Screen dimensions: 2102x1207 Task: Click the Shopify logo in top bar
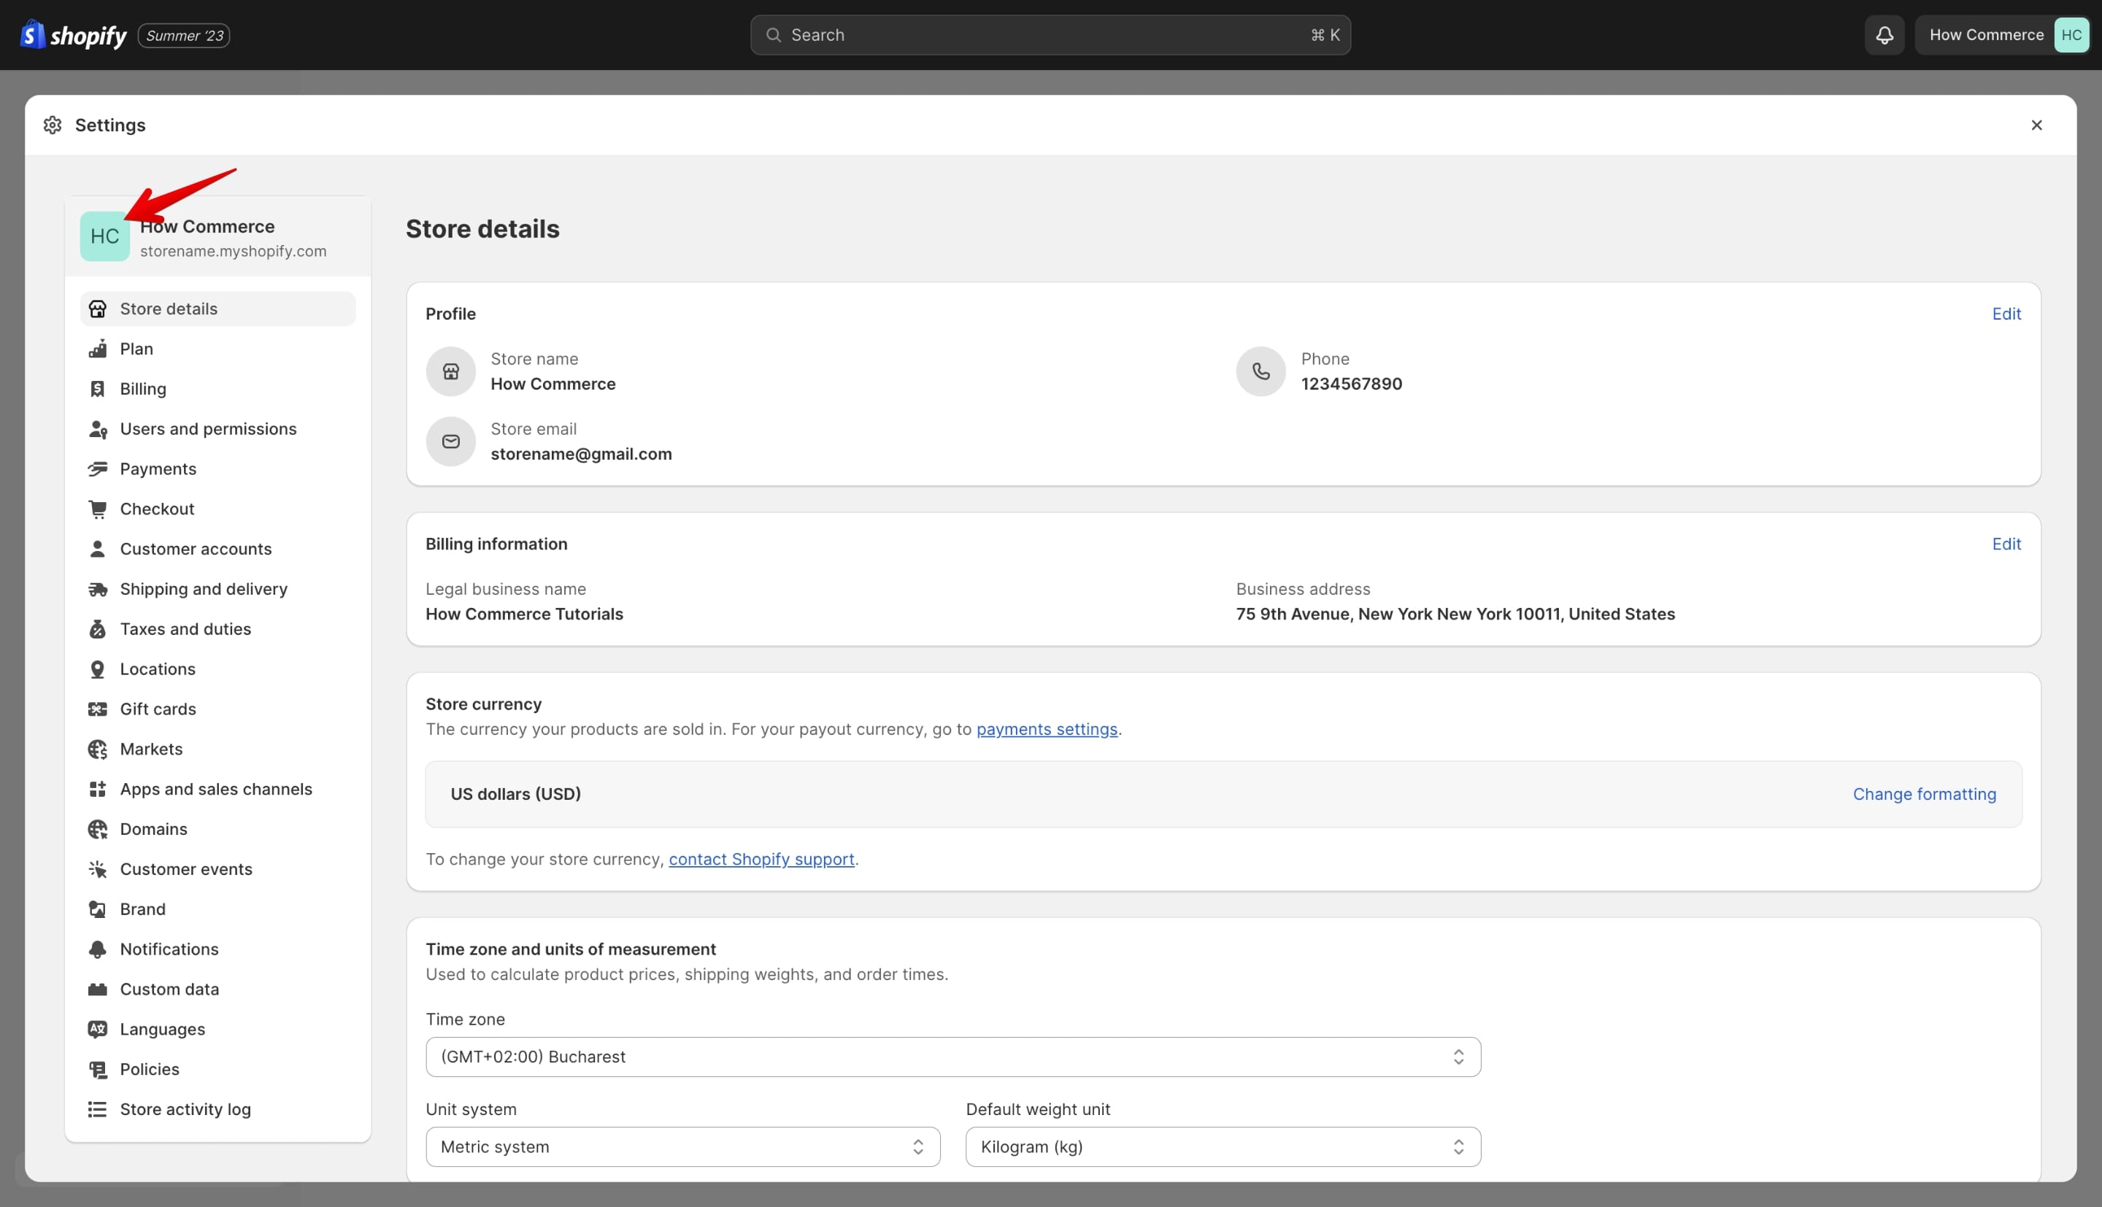click(x=73, y=35)
